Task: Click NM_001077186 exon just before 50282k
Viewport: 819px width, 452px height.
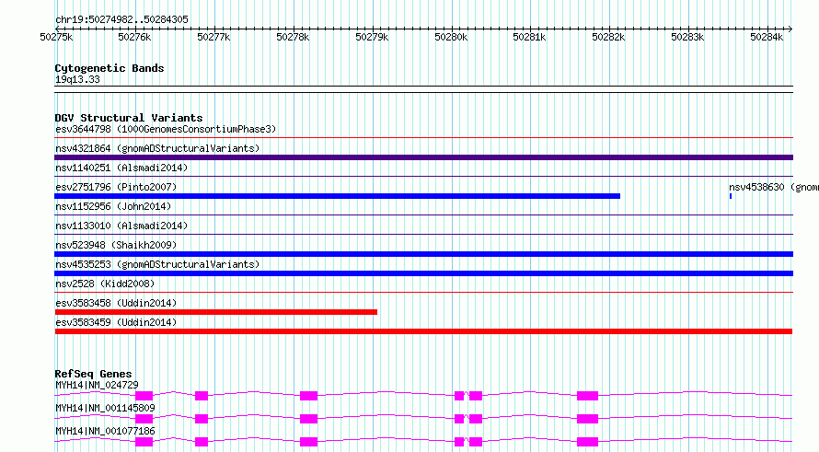Action: point(588,442)
